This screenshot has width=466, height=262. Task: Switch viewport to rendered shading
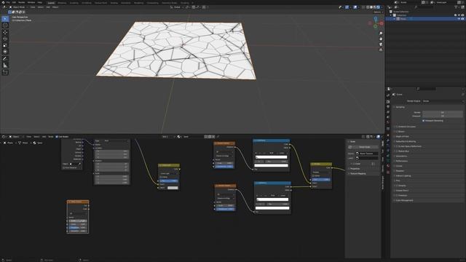[x=379, y=7]
